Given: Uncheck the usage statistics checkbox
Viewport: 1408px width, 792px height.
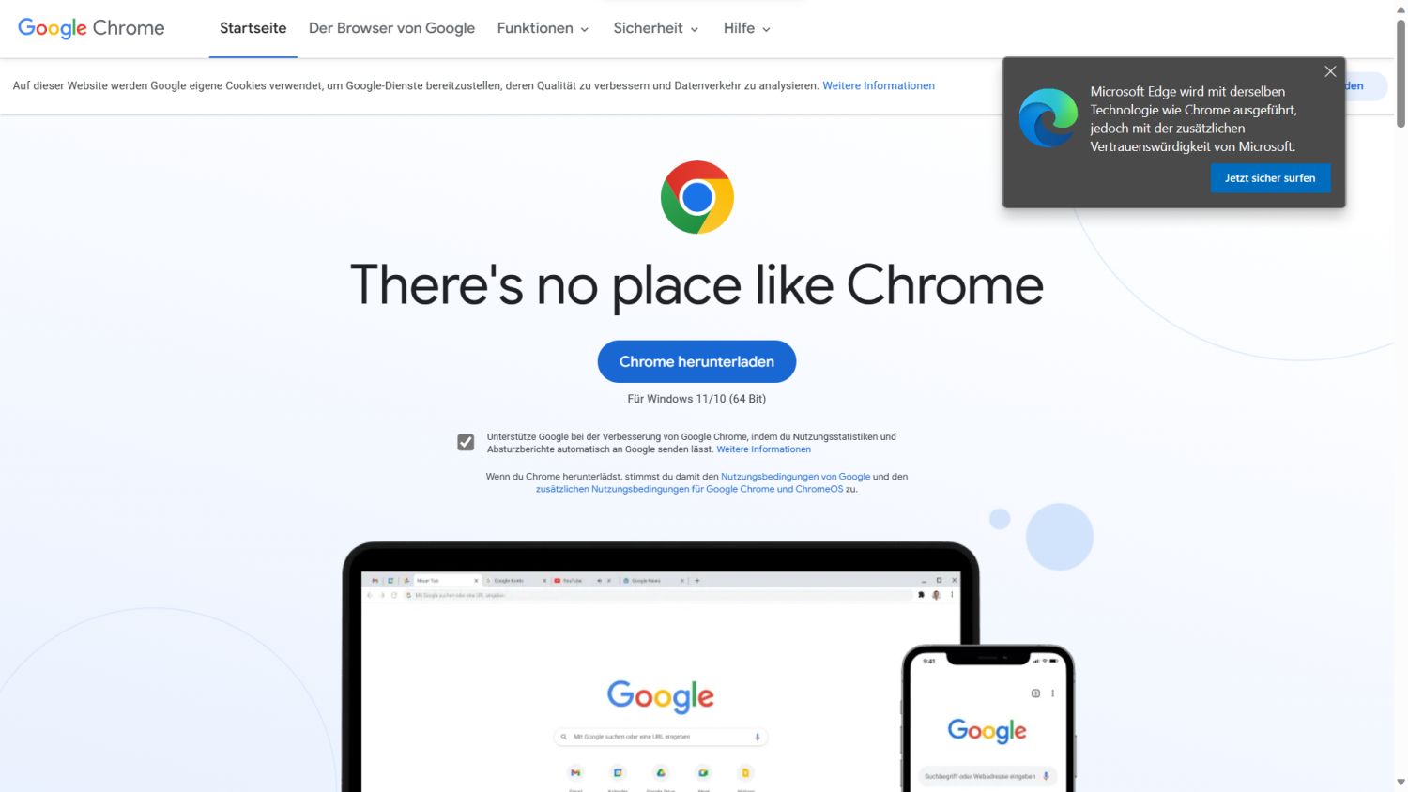Looking at the screenshot, I should point(466,442).
